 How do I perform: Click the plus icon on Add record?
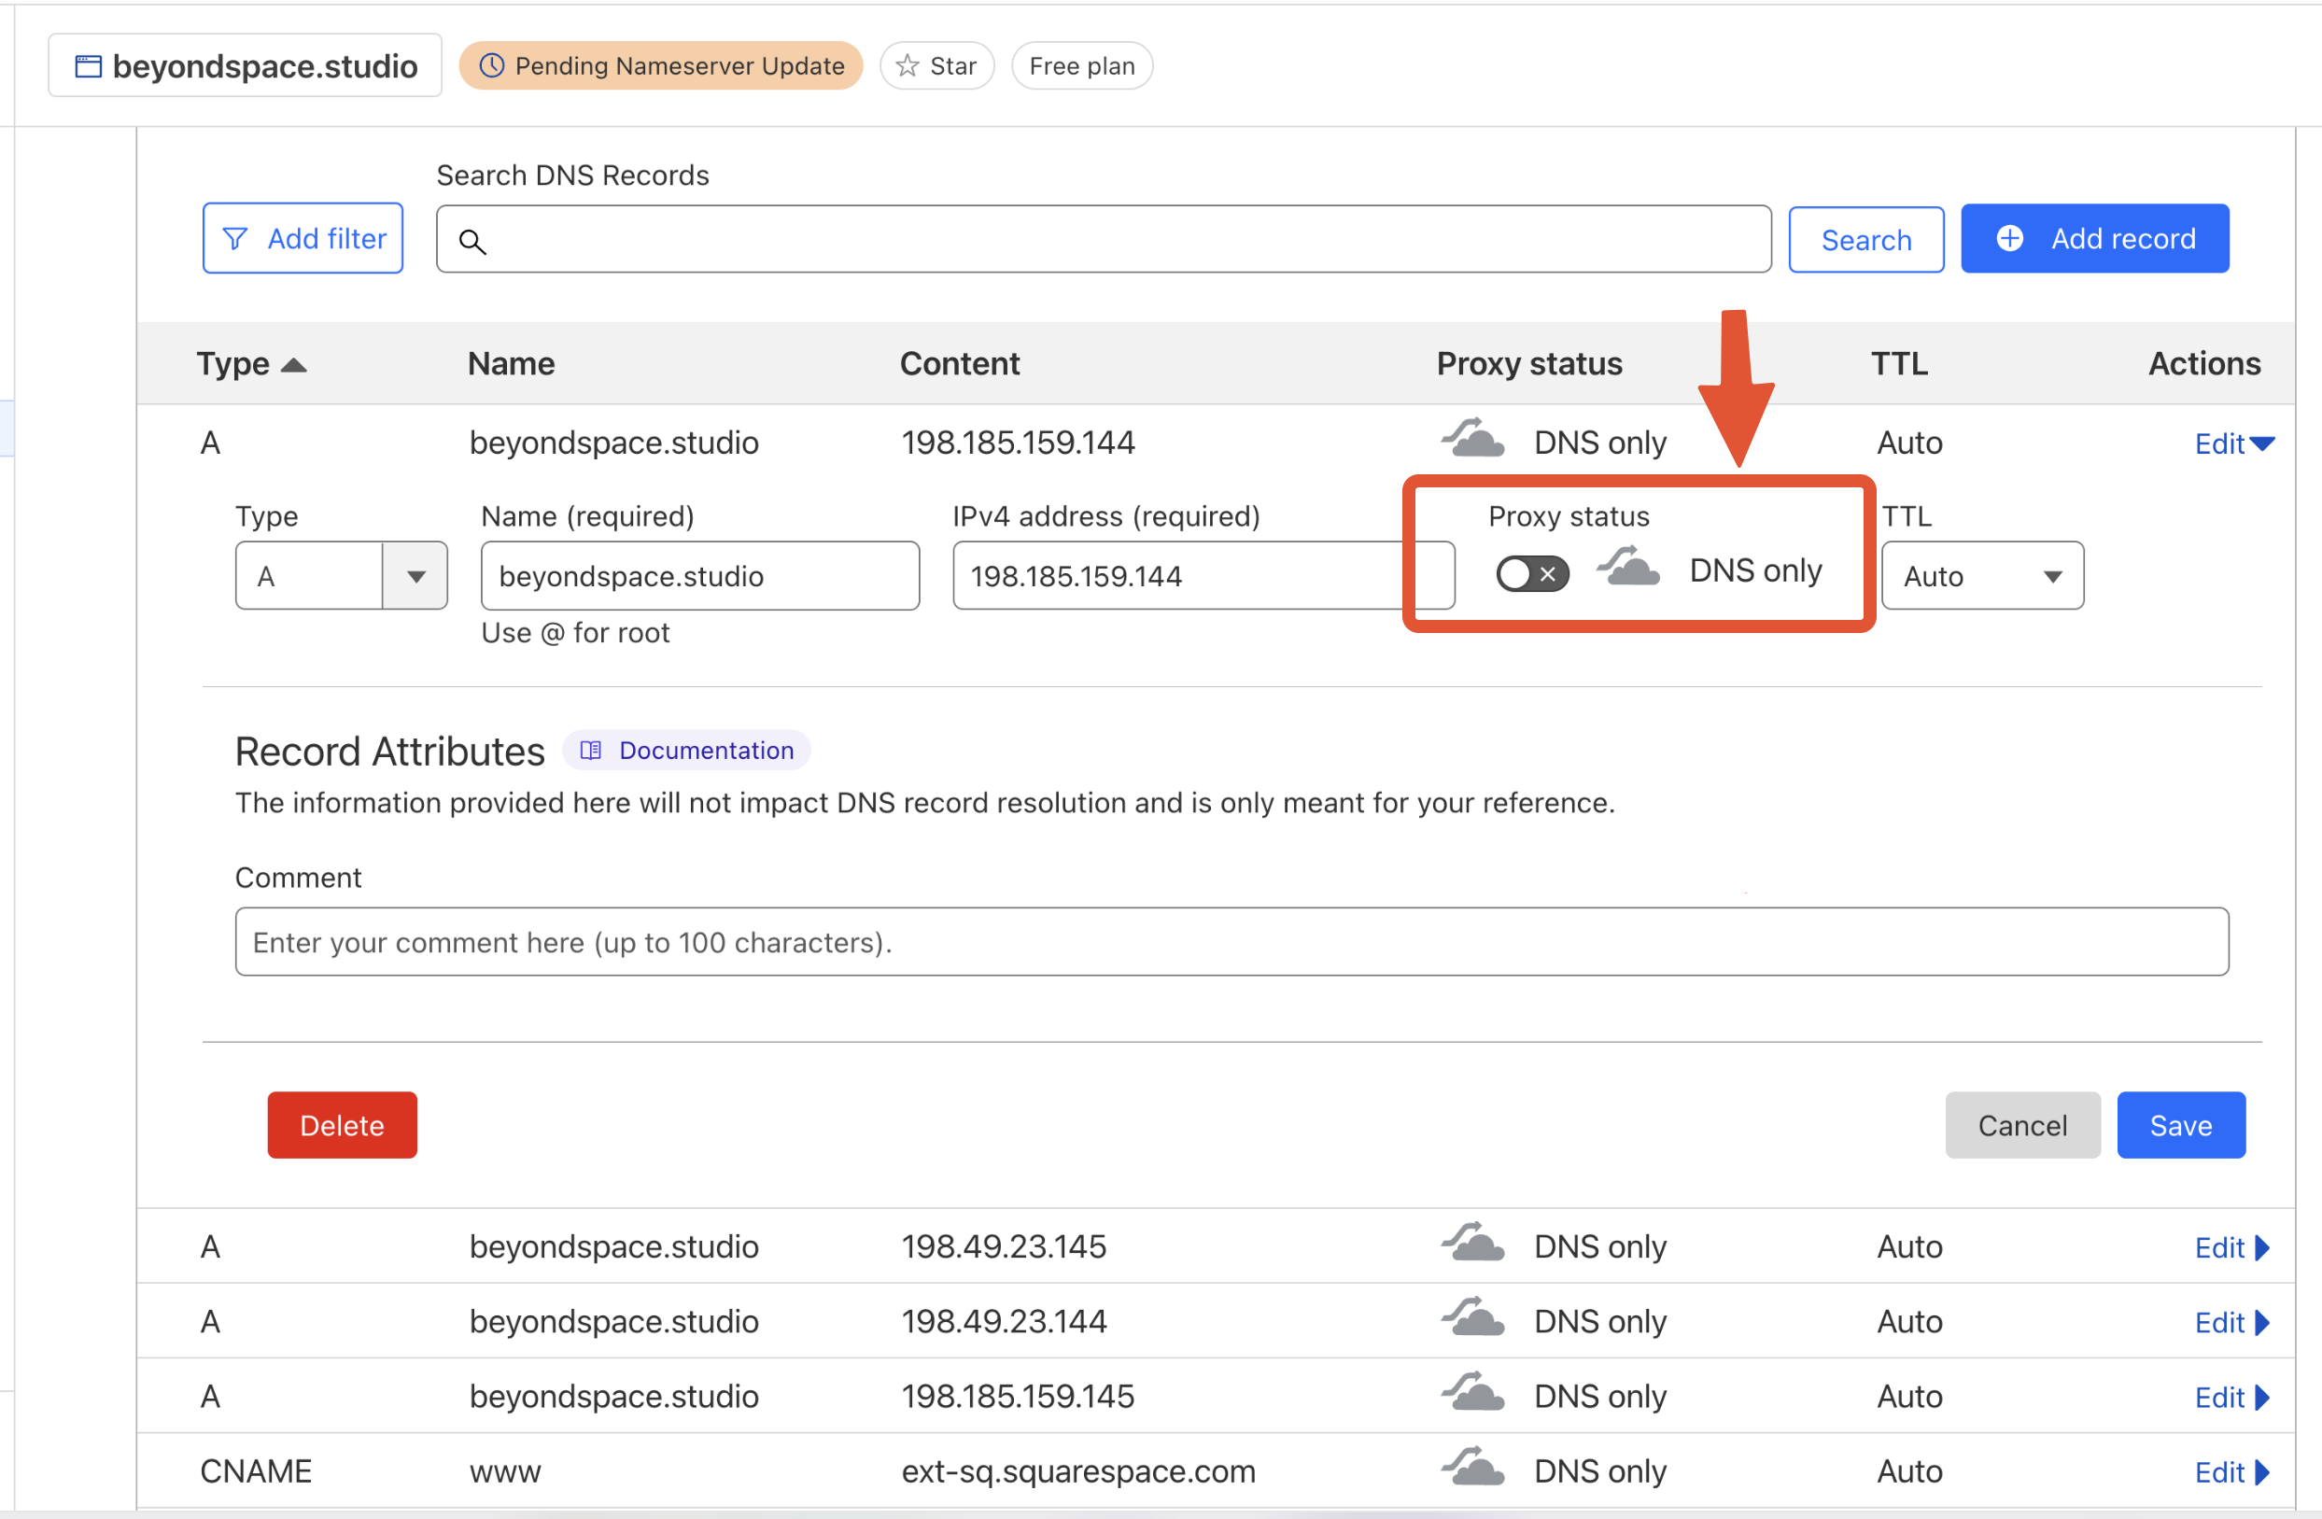point(2010,238)
